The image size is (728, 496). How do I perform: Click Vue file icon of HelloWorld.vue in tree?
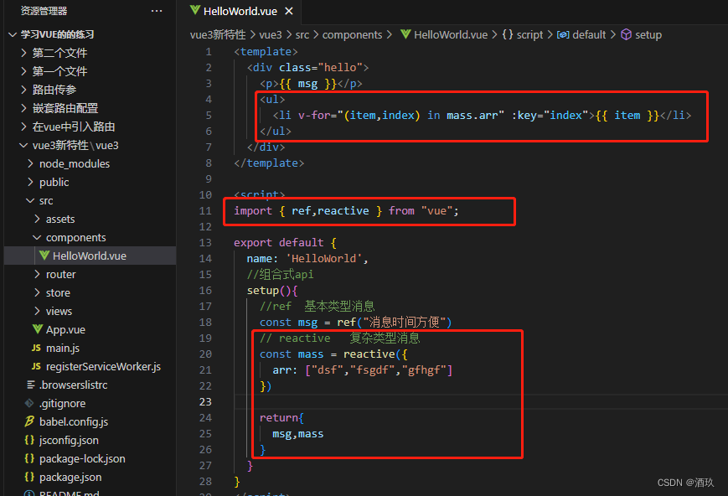[x=44, y=256]
